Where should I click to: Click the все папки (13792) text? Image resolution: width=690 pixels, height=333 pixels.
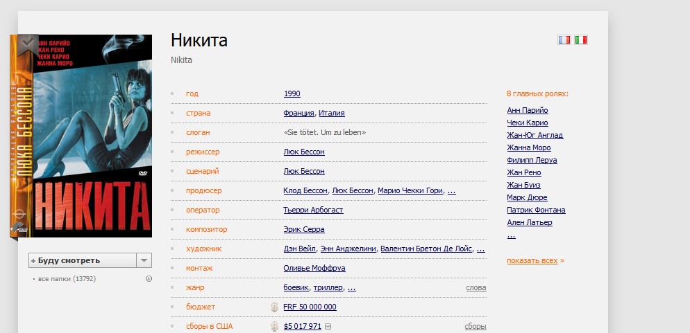[x=67, y=278]
